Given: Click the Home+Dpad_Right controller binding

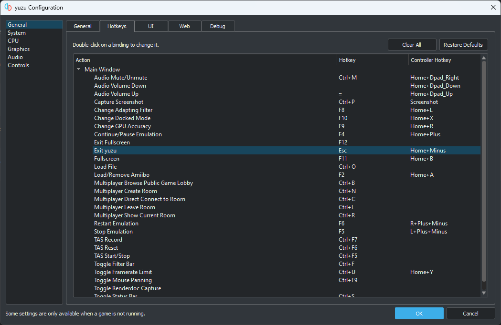Looking at the screenshot, I should point(435,78).
